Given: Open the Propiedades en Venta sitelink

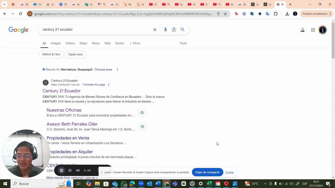Looking at the screenshot, I should click(68, 138).
